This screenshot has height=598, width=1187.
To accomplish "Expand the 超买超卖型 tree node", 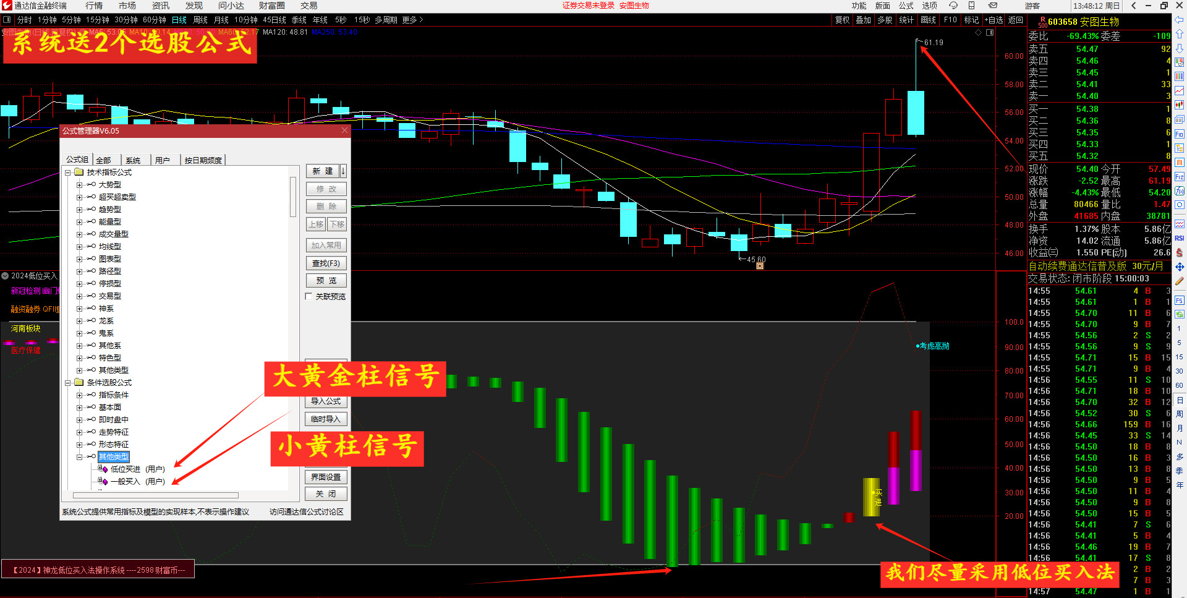I will 79,197.
